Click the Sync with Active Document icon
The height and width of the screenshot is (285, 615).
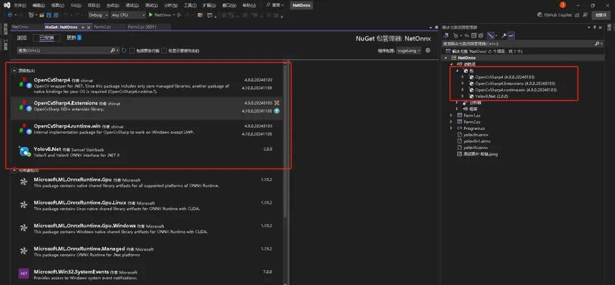click(x=467, y=36)
